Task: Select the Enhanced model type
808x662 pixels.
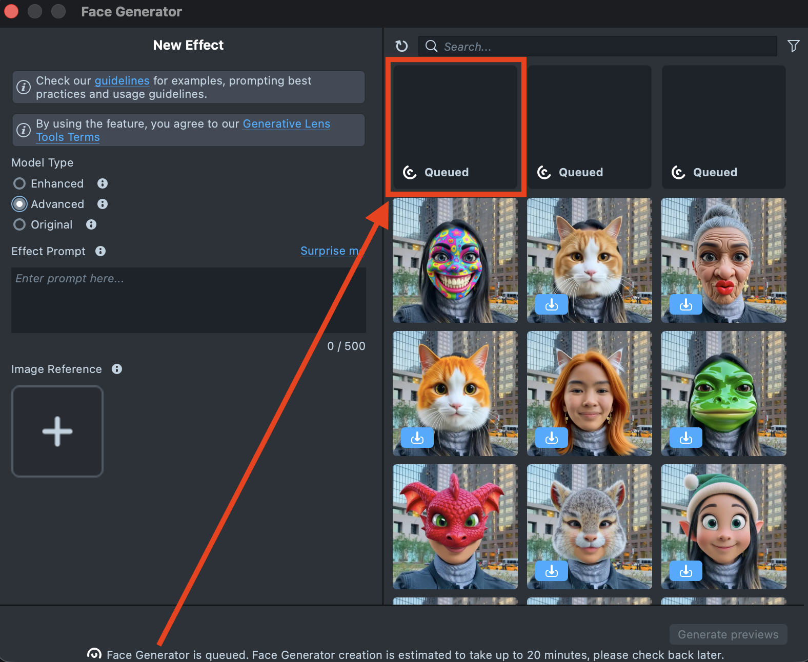Action: click(x=19, y=183)
